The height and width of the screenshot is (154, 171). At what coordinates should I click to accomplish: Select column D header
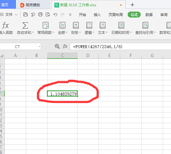coord(88,56)
